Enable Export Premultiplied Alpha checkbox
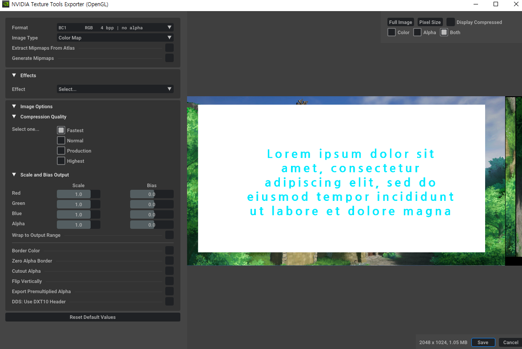 coord(169,291)
